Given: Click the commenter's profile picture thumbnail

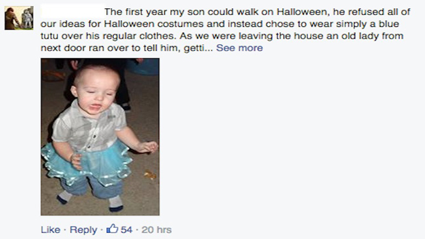Looking at the screenshot, I should [19, 18].
